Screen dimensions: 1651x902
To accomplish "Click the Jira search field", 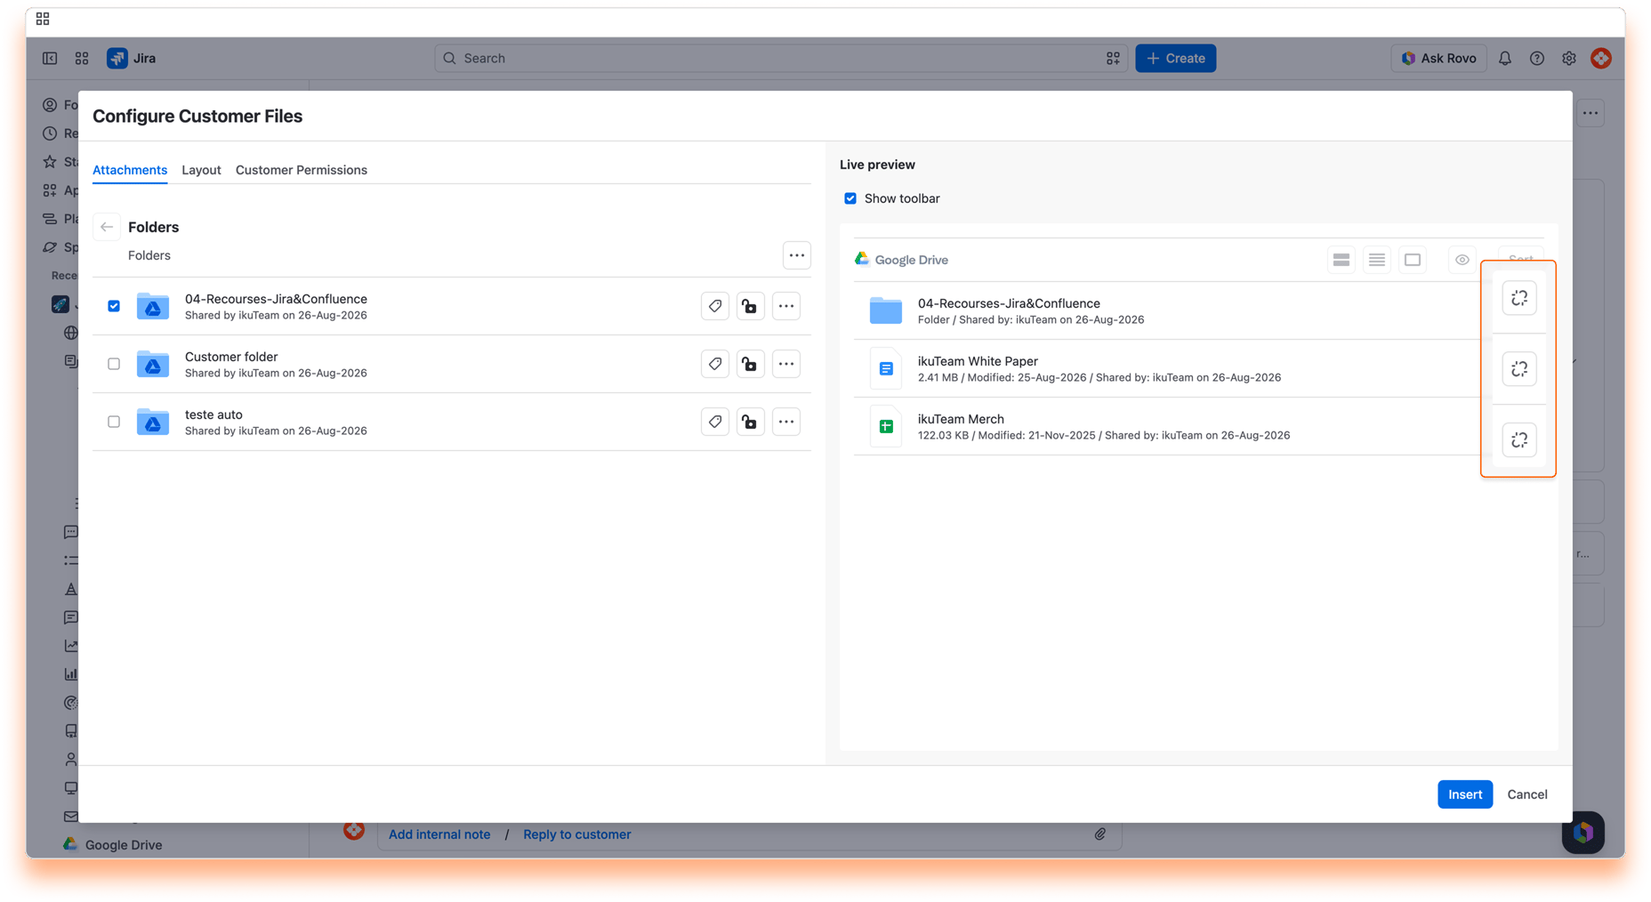I will pyautogui.click(x=781, y=58).
